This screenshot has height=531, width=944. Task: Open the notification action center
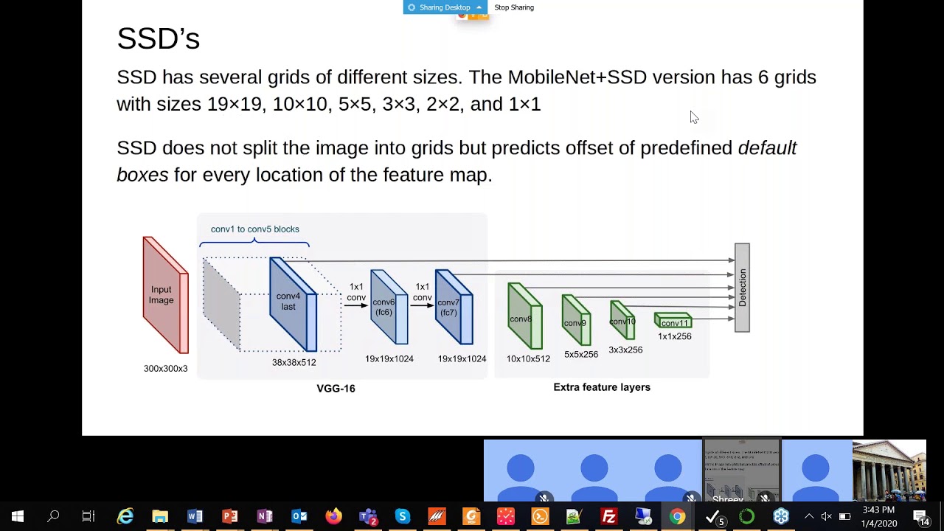click(921, 517)
